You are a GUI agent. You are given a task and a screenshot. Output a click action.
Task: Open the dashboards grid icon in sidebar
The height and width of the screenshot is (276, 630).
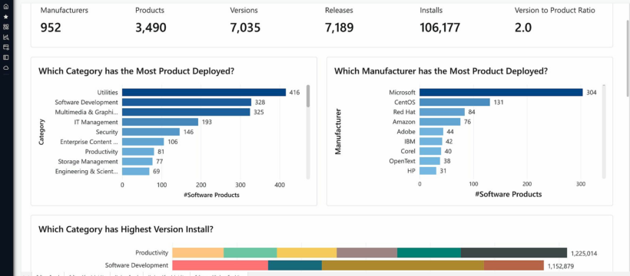coord(5,27)
